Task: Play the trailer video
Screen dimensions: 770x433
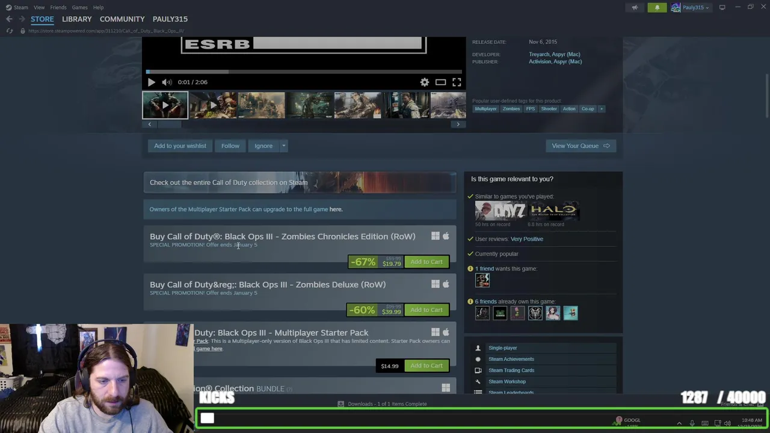Action: tap(151, 82)
